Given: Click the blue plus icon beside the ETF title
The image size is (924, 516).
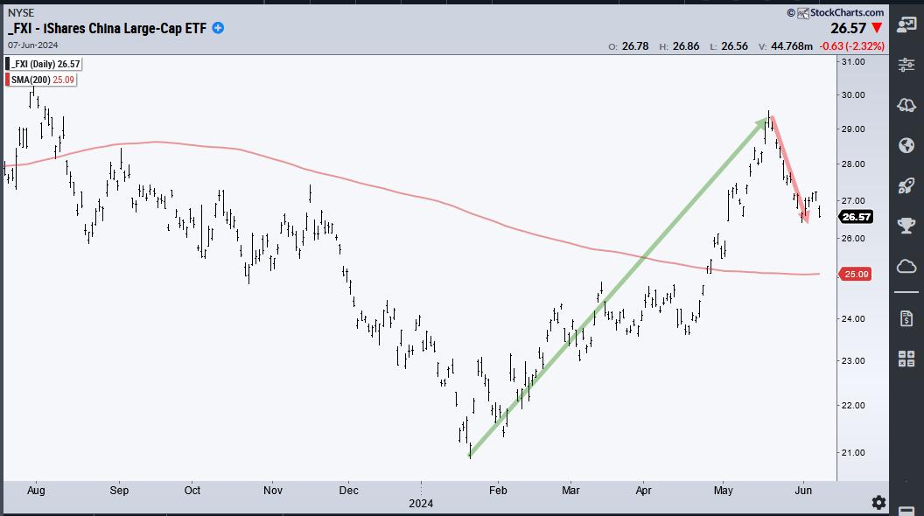Looking at the screenshot, I should 218,28.
